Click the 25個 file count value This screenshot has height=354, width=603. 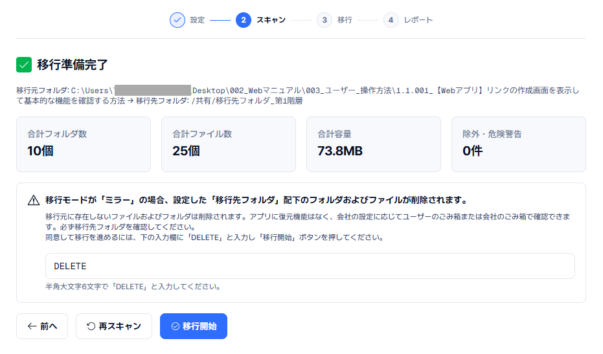[186, 151]
